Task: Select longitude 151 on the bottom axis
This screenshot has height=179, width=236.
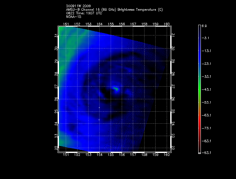Action: [66, 155]
